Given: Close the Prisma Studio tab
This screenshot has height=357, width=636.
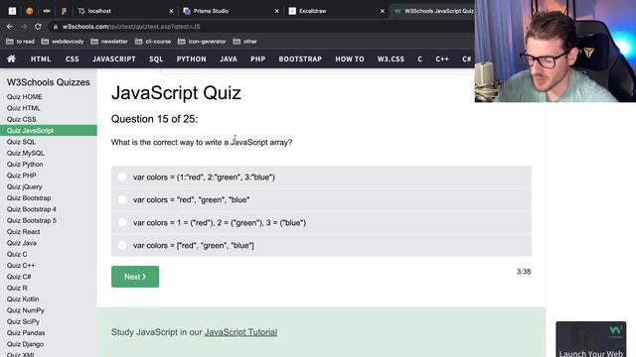Looking at the screenshot, I should (276, 11).
